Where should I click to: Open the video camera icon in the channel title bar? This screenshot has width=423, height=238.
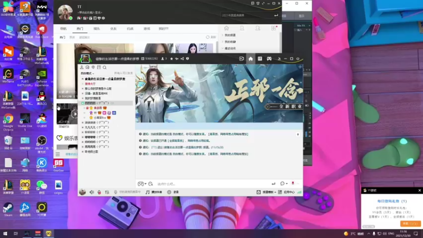coord(242,59)
